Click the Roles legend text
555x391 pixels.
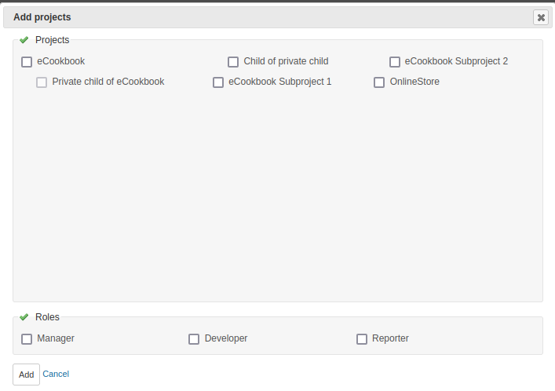(x=47, y=317)
